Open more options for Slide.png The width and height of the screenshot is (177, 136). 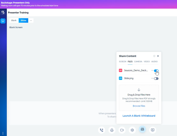152,78
